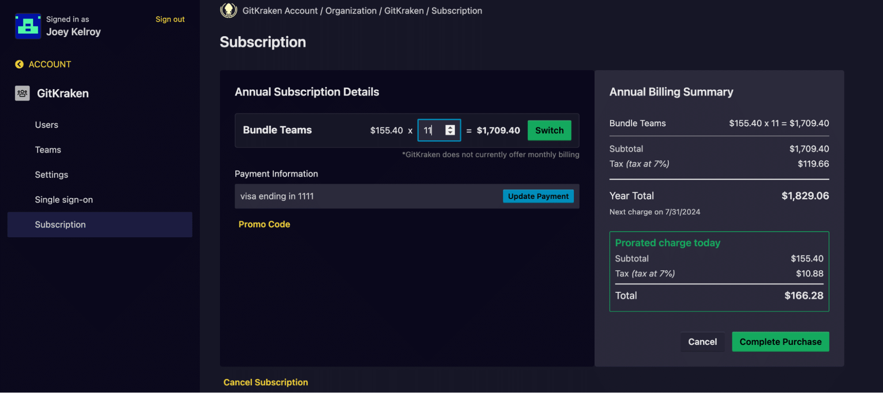Increase seat quantity with up arrow
The height and width of the screenshot is (393, 883).
coord(450,127)
